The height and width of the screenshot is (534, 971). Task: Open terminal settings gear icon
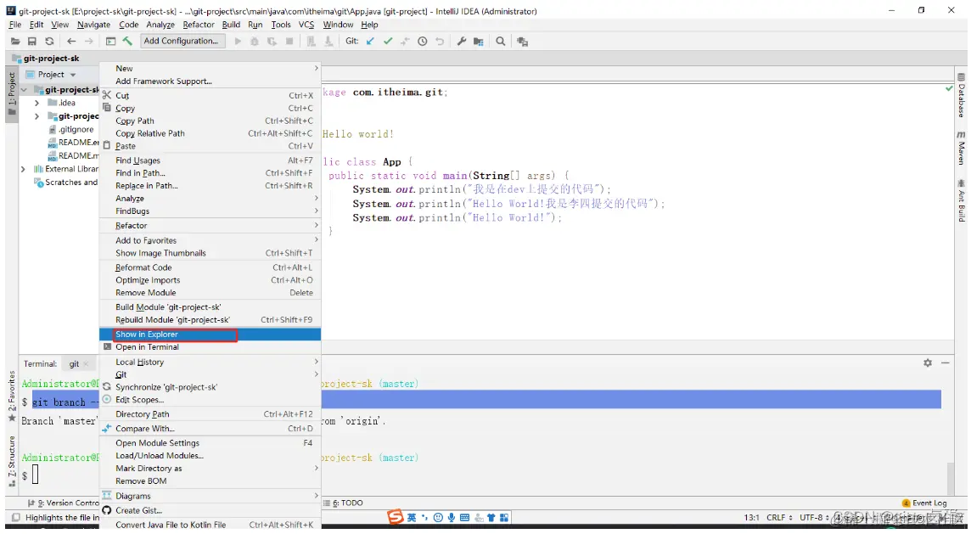(x=928, y=363)
